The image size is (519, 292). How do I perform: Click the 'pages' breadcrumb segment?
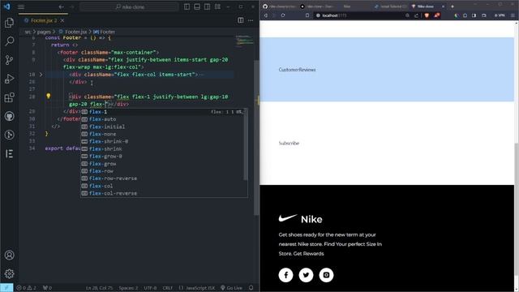pyautogui.click(x=44, y=32)
